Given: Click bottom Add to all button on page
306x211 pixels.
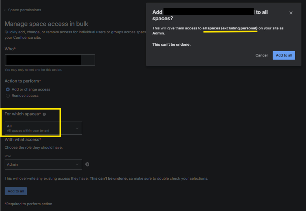Looking at the screenshot, I should [16, 191].
